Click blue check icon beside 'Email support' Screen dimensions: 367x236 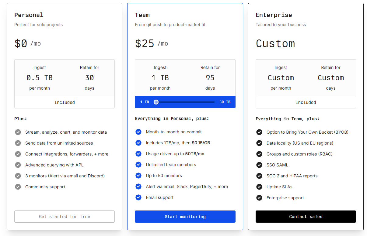(x=138, y=197)
